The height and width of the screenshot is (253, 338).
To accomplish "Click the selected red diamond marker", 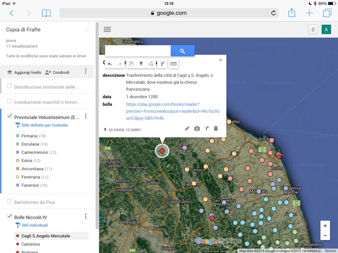I will tap(162, 151).
